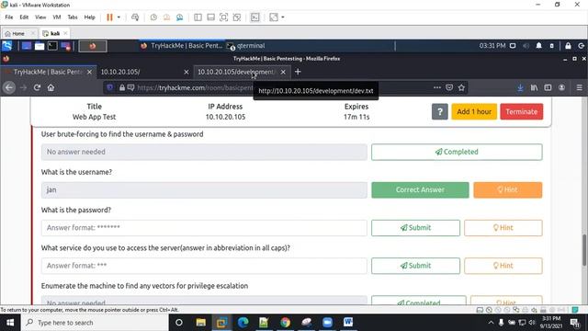Open a new Firefox tab
Image resolution: width=588 pixels, height=331 pixels.
pos(298,72)
